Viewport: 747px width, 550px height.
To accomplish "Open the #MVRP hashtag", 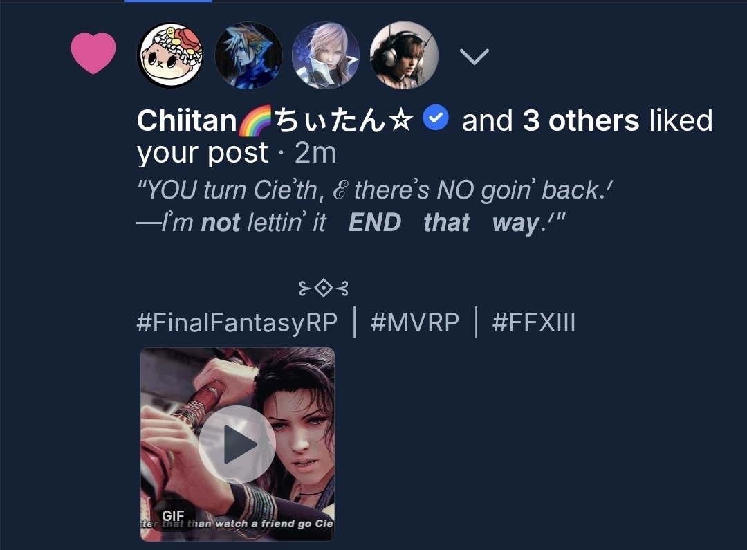I will [415, 322].
